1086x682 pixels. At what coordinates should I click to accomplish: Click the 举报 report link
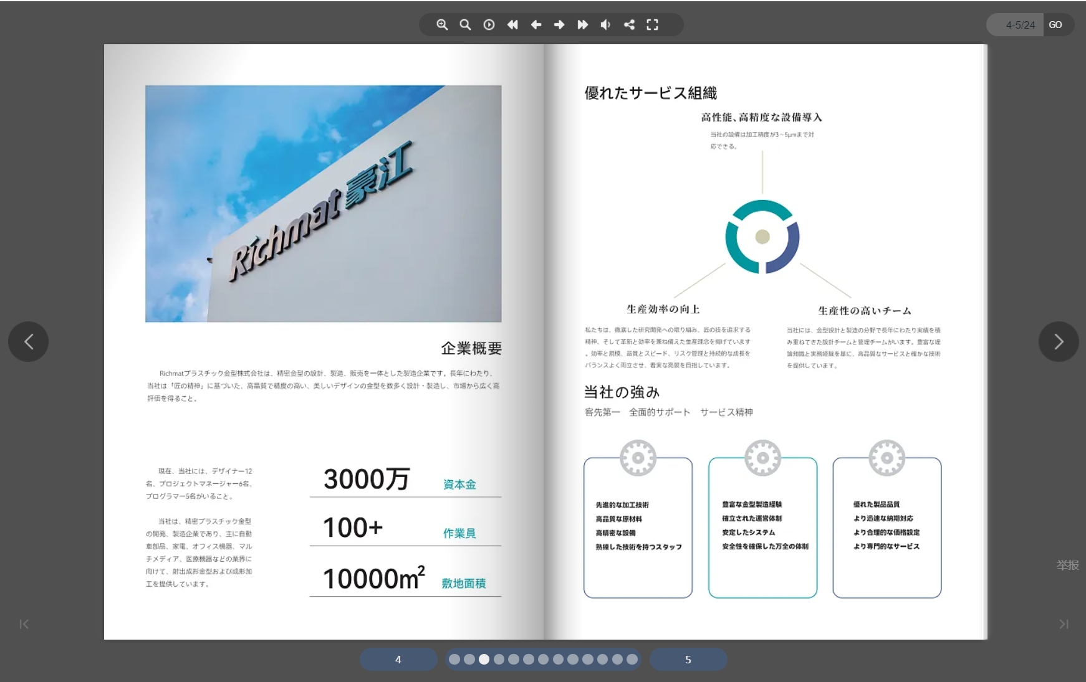1067,565
